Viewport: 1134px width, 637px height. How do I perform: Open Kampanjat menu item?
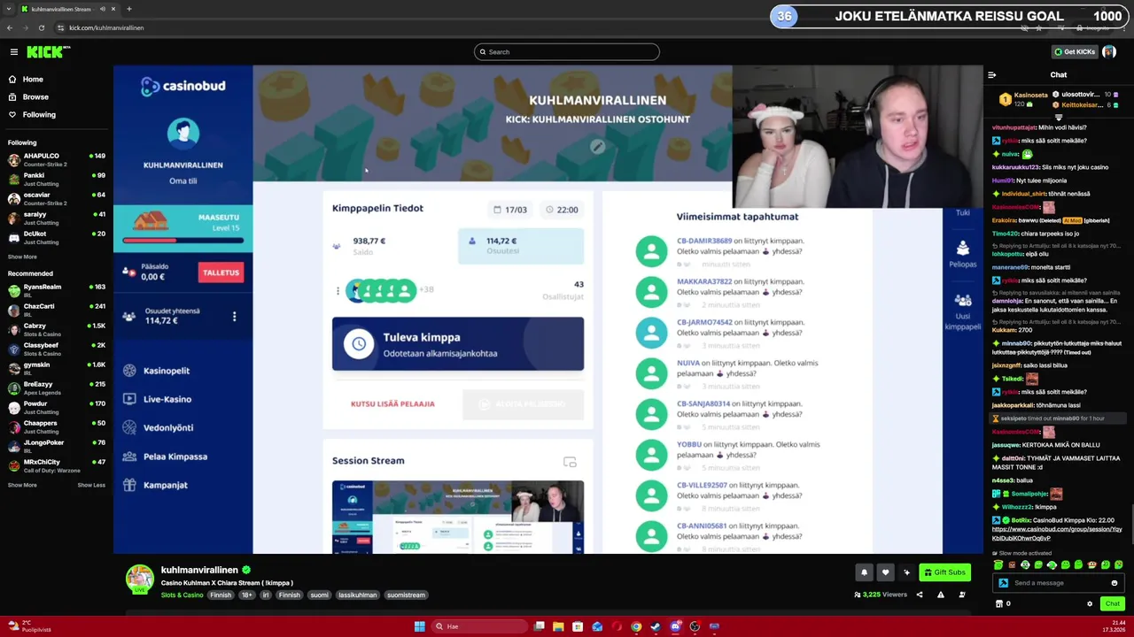click(x=156, y=486)
